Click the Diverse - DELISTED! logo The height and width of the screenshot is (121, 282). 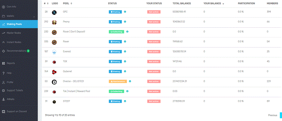pyautogui.click(x=54, y=82)
